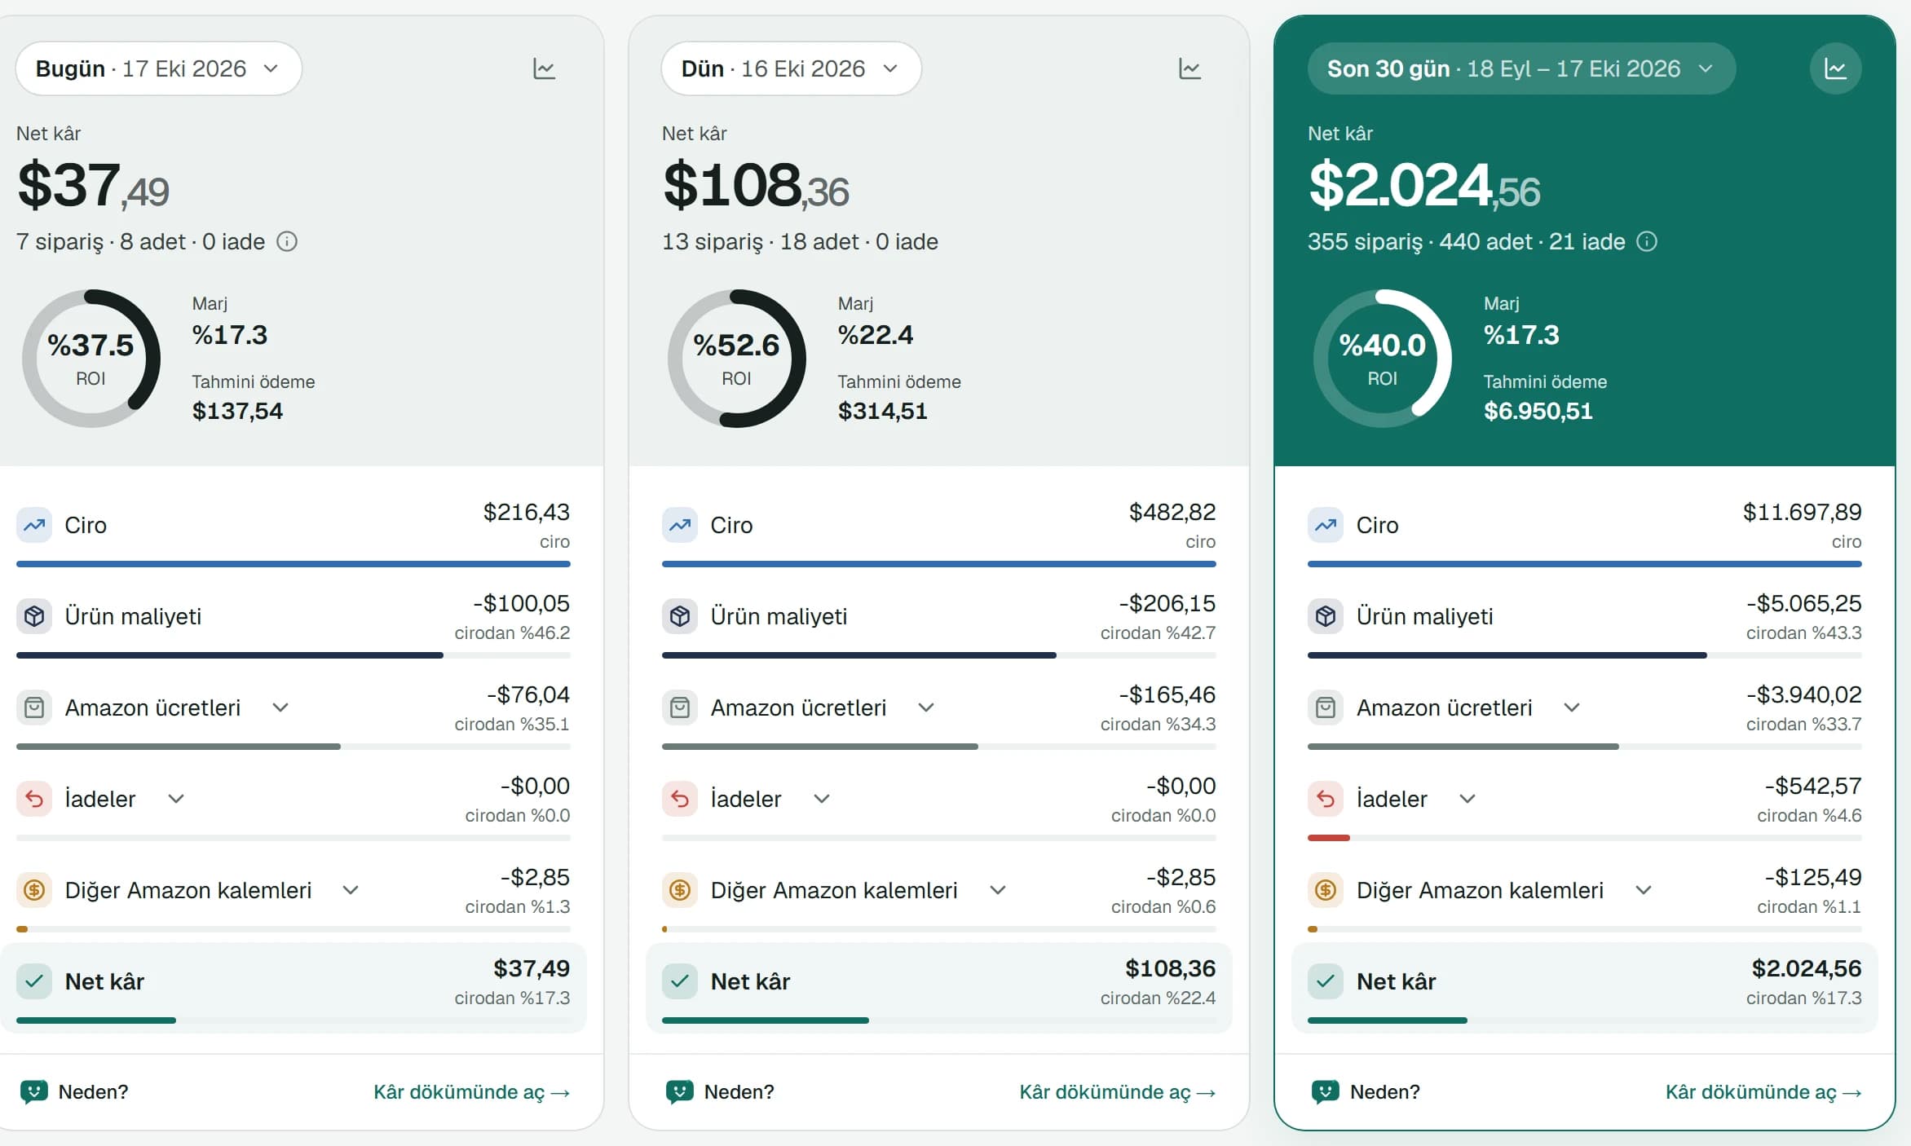1911x1146 pixels.
Task: Expand İadeler in Bugün card
Action: point(176,799)
